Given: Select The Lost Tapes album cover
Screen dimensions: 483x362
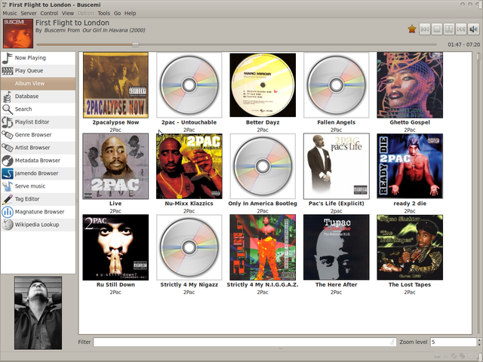Looking at the screenshot, I should 410,247.
